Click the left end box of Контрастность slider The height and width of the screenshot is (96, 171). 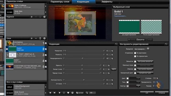point(64,80)
